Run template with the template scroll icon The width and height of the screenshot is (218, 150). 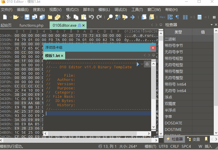tap(152, 17)
